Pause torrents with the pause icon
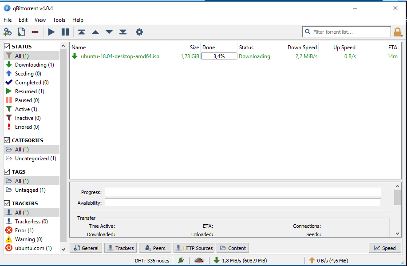This screenshot has width=407, height=266. [x=65, y=32]
